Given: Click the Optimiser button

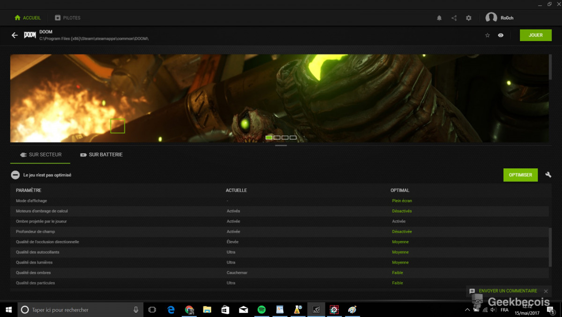Looking at the screenshot, I should click(520, 175).
